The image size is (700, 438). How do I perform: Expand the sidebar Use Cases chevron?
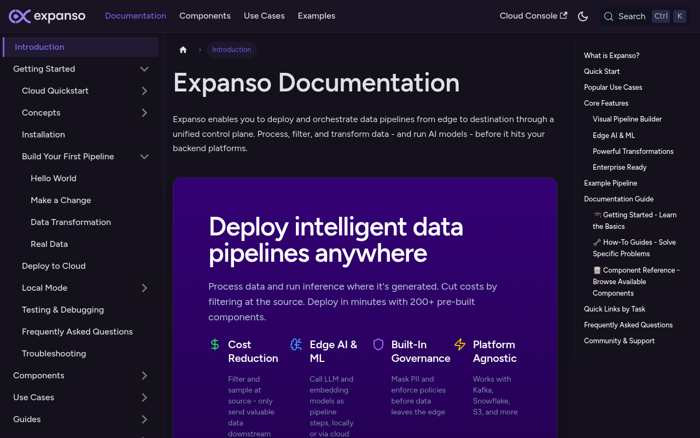coord(144,397)
